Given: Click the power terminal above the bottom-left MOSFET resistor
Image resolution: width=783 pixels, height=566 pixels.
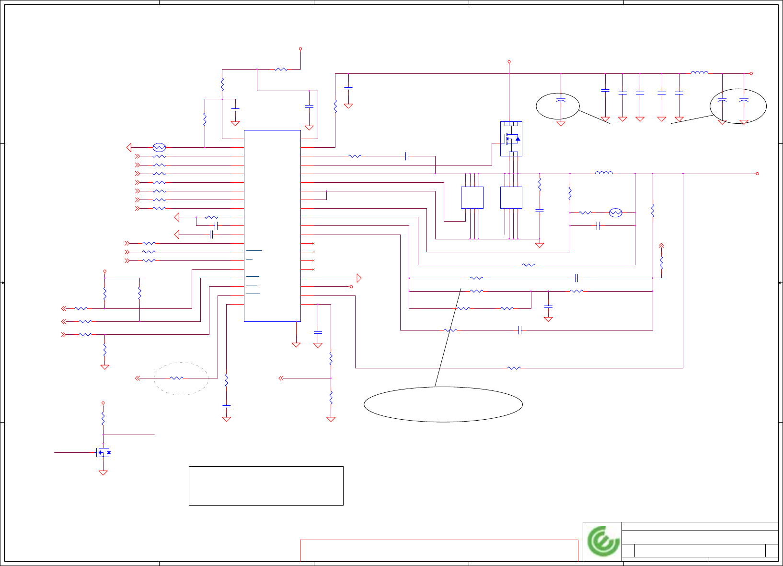Looking at the screenshot, I should (x=103, y=403).
